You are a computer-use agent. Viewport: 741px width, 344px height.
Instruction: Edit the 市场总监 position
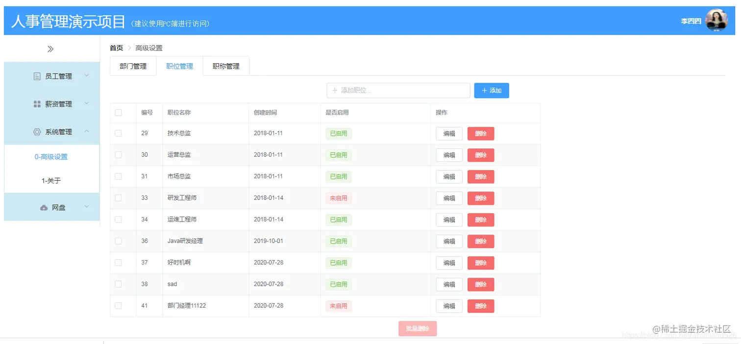(449, 177)
